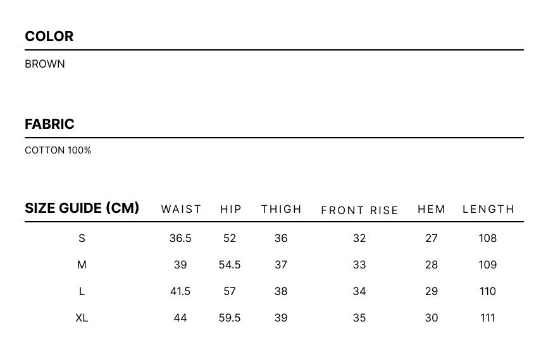Click the HEM column header

point(432,209)
